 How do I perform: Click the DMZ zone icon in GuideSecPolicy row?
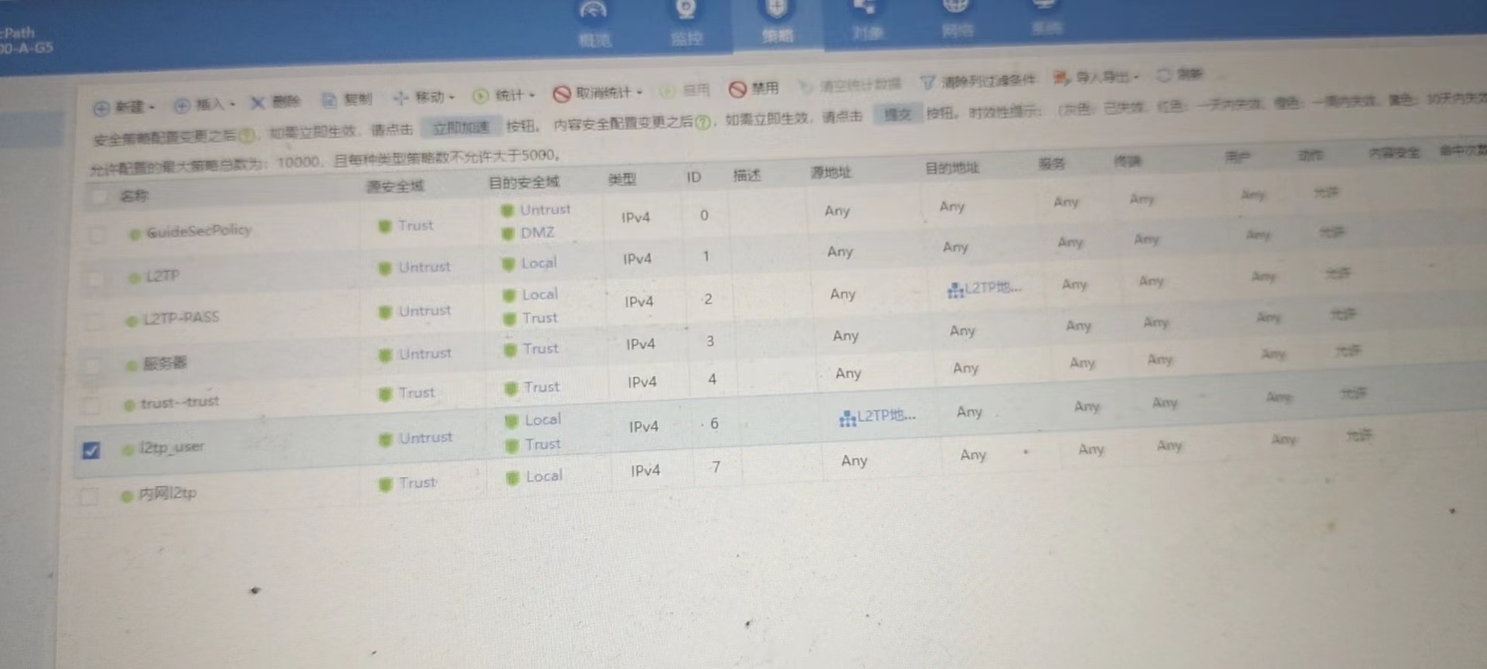coord(508,234)
